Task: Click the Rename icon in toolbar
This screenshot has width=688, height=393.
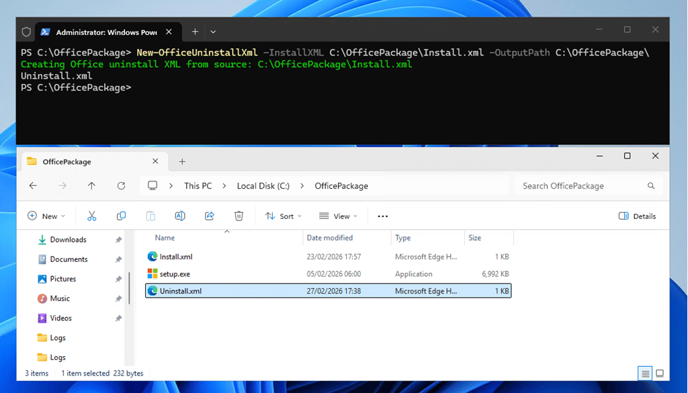Action: tap(180, 216)
